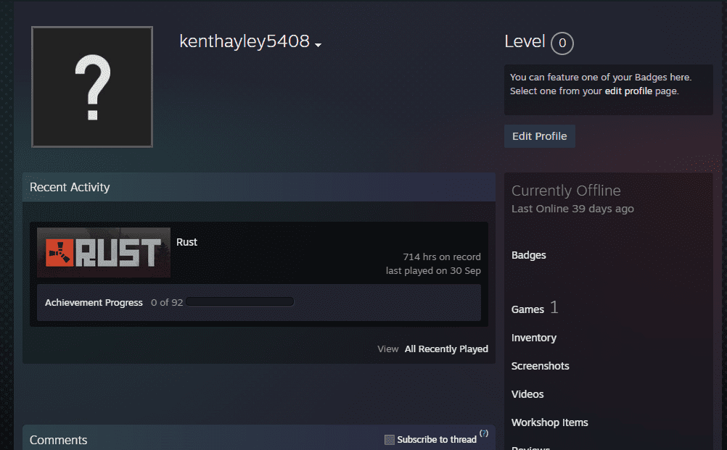Open the Games list showing 1 game
This screenshot has height=450, width=727.
[527, 309]
